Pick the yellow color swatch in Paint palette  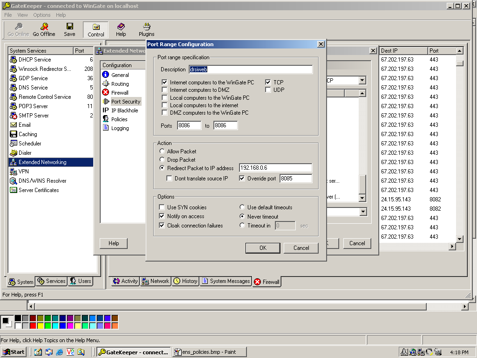pyautogui.click(x=41, y=326)
